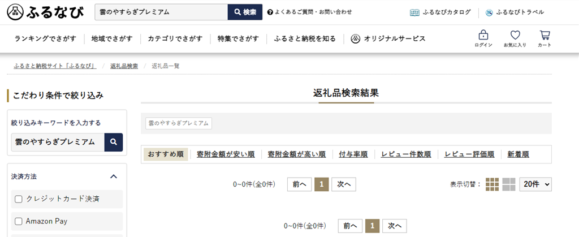The image size is (579, 237).
Task: Click lower 前へ pagination button
Action: pyautogui.click(x=350, y=226)
